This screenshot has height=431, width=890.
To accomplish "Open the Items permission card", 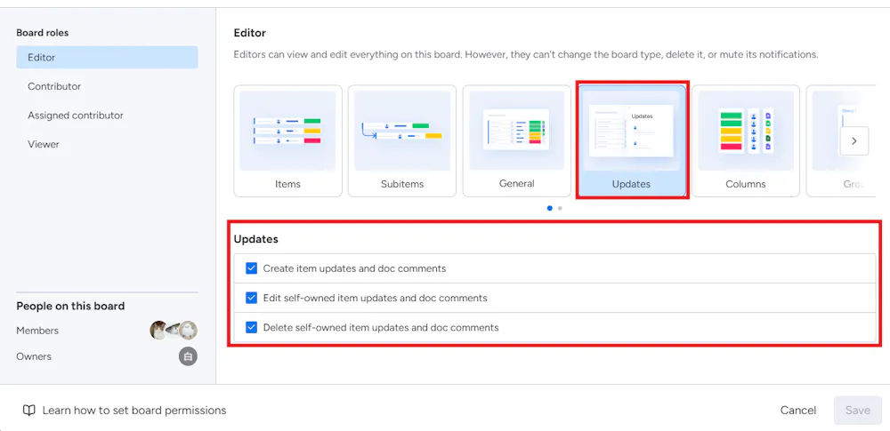I will [287, 140].
